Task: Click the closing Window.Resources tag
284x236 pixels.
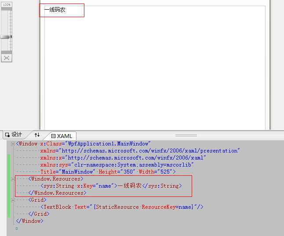Action: click(x=57, y=193)
